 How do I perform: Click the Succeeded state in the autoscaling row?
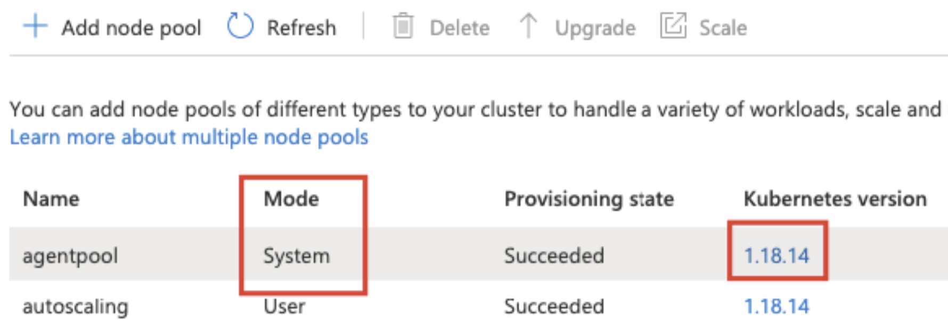[554, 307]
